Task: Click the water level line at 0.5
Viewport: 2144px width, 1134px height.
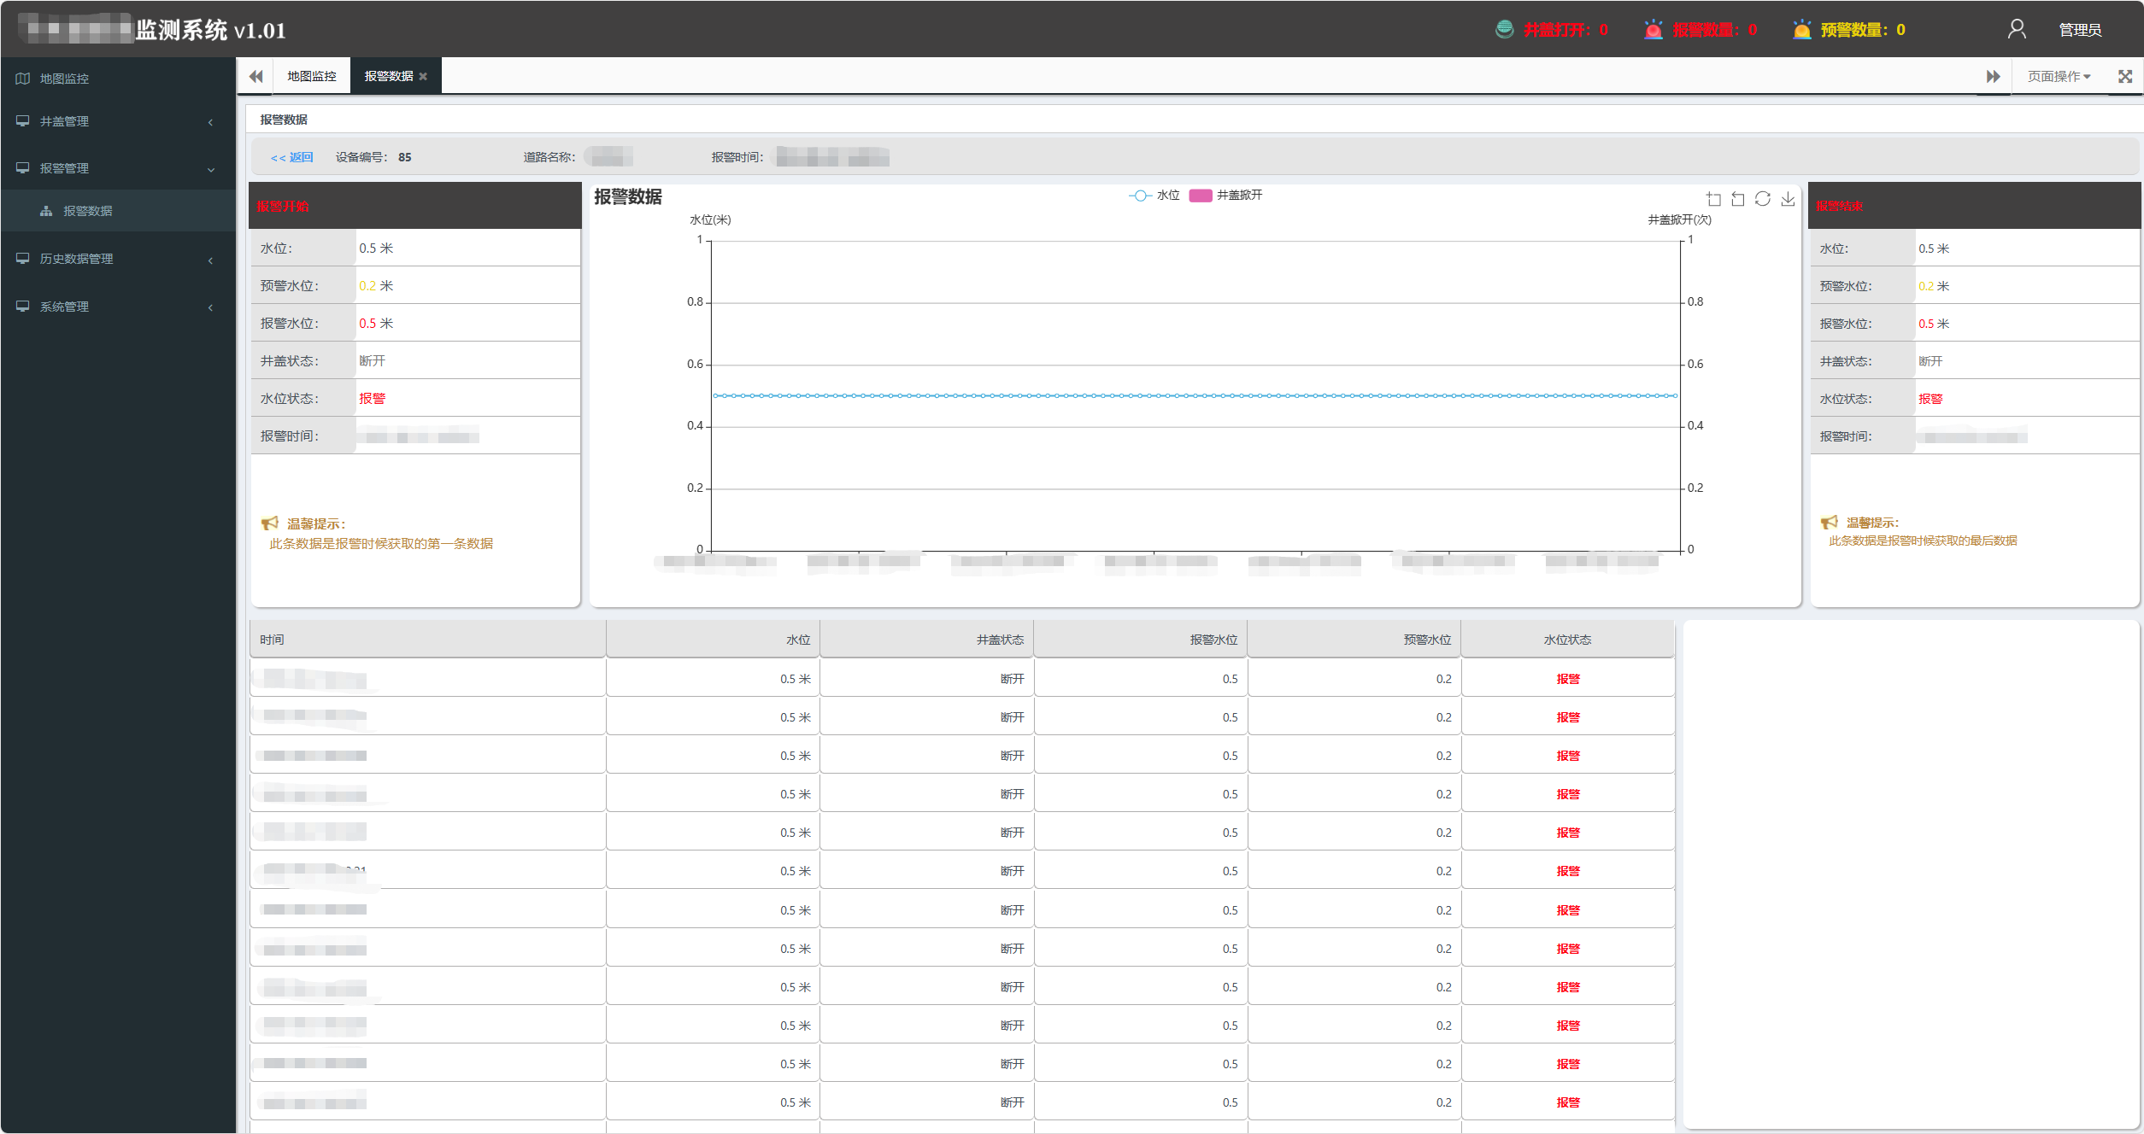Action: [1195, 395]
